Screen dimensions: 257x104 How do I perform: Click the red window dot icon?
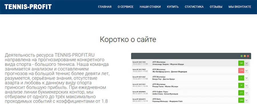point(248,56)
